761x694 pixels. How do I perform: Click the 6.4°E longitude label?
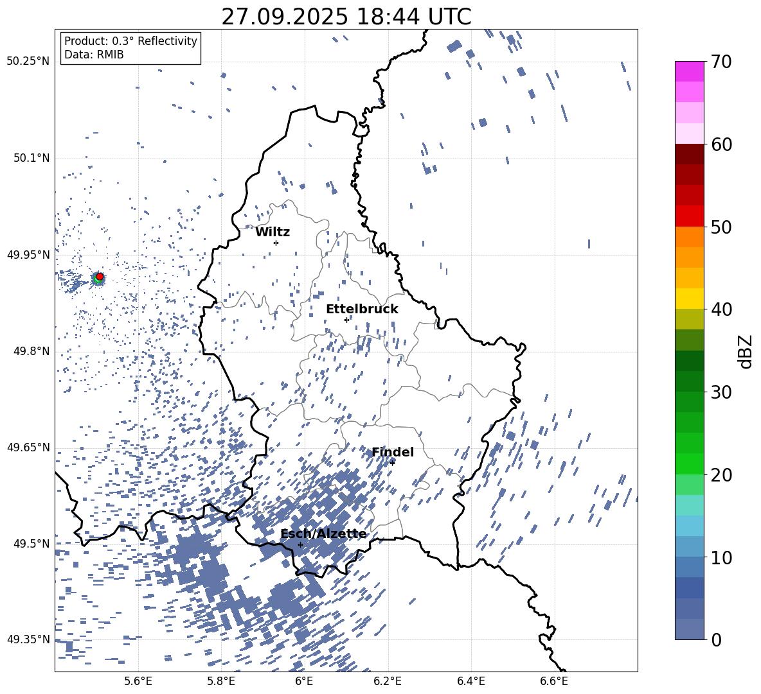[x=470, y=681]
